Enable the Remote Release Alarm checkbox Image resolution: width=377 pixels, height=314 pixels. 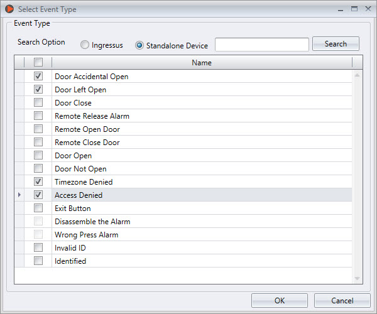point(38,116)
